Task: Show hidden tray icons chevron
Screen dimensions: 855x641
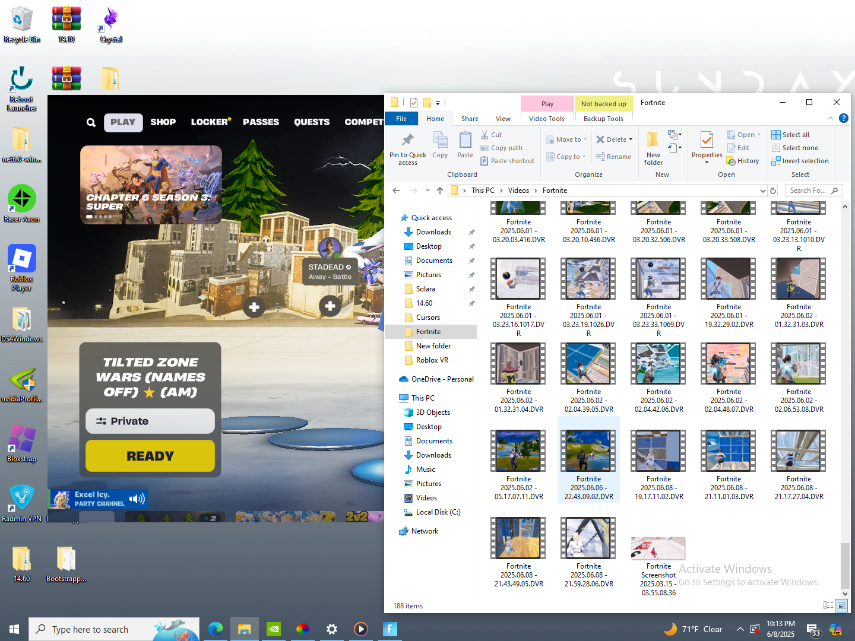Action: pyautogui.click(x=740, y=629)
